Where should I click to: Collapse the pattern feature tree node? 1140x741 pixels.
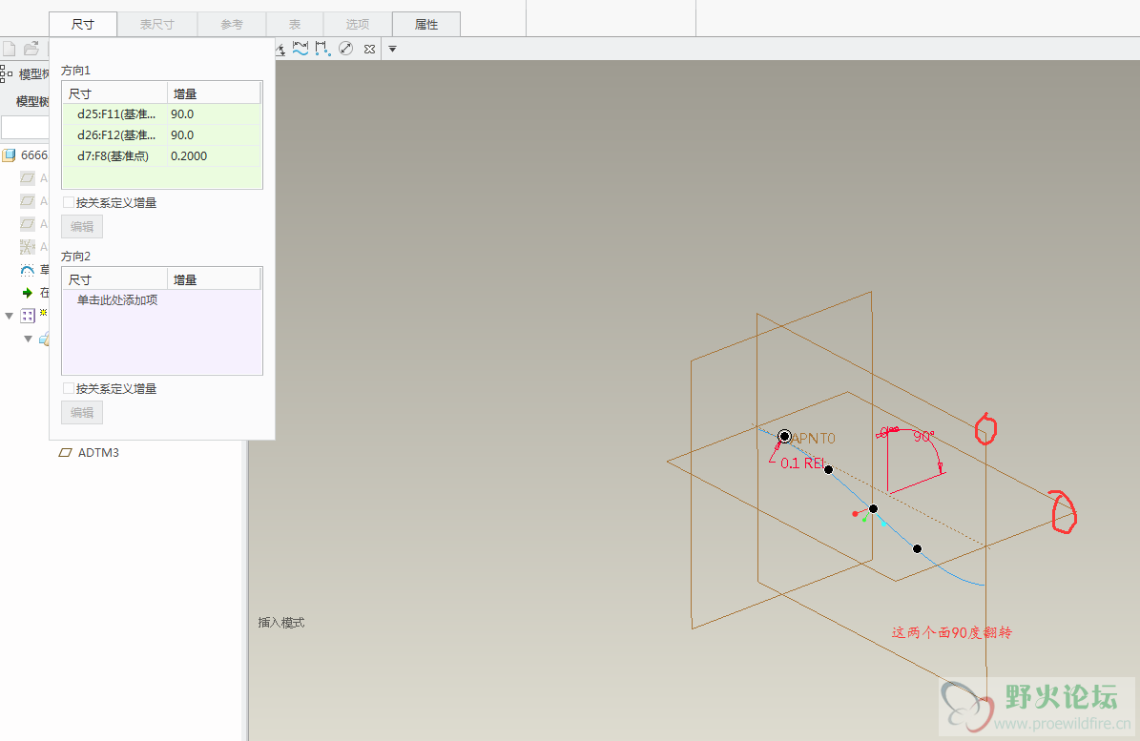tap(9, 316)
